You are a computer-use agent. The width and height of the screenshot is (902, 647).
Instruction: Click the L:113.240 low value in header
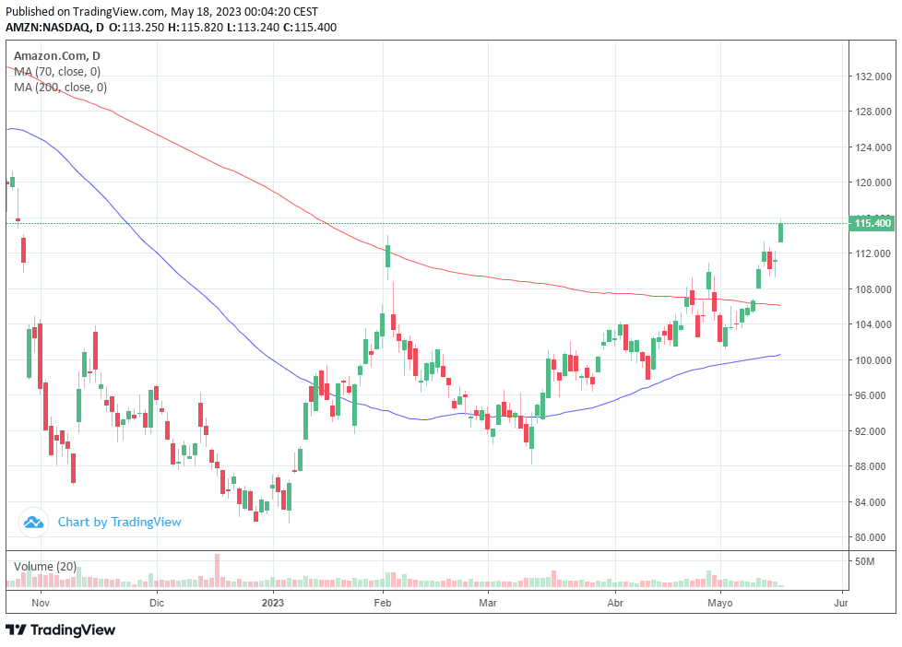point(253,27)
